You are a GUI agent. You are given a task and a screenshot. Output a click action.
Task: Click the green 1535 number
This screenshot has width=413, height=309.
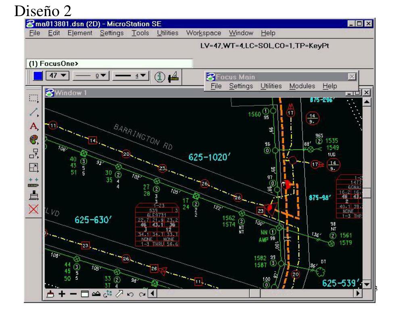click(x=332, y=140)
